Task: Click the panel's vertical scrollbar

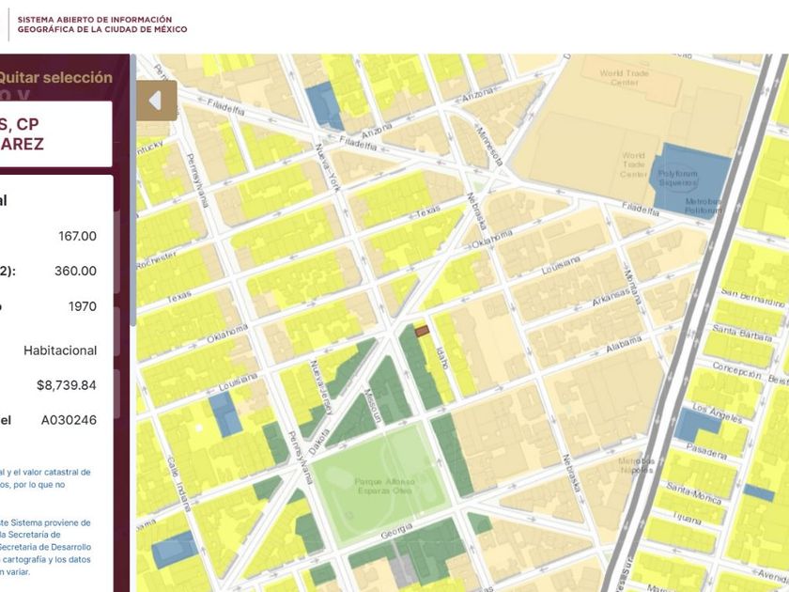Action: (x=133, y=190)
